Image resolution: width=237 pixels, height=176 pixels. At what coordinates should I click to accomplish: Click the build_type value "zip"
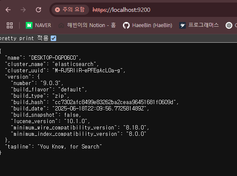60,96
